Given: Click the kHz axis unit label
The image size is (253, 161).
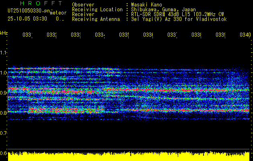Looking at the screenshot, I should tap(4, 33).
